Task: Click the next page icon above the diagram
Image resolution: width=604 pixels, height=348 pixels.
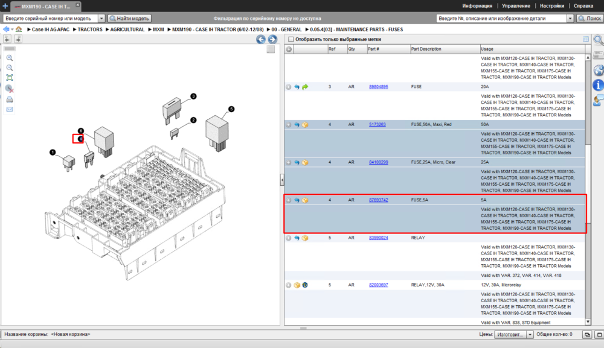Action: 18,39
